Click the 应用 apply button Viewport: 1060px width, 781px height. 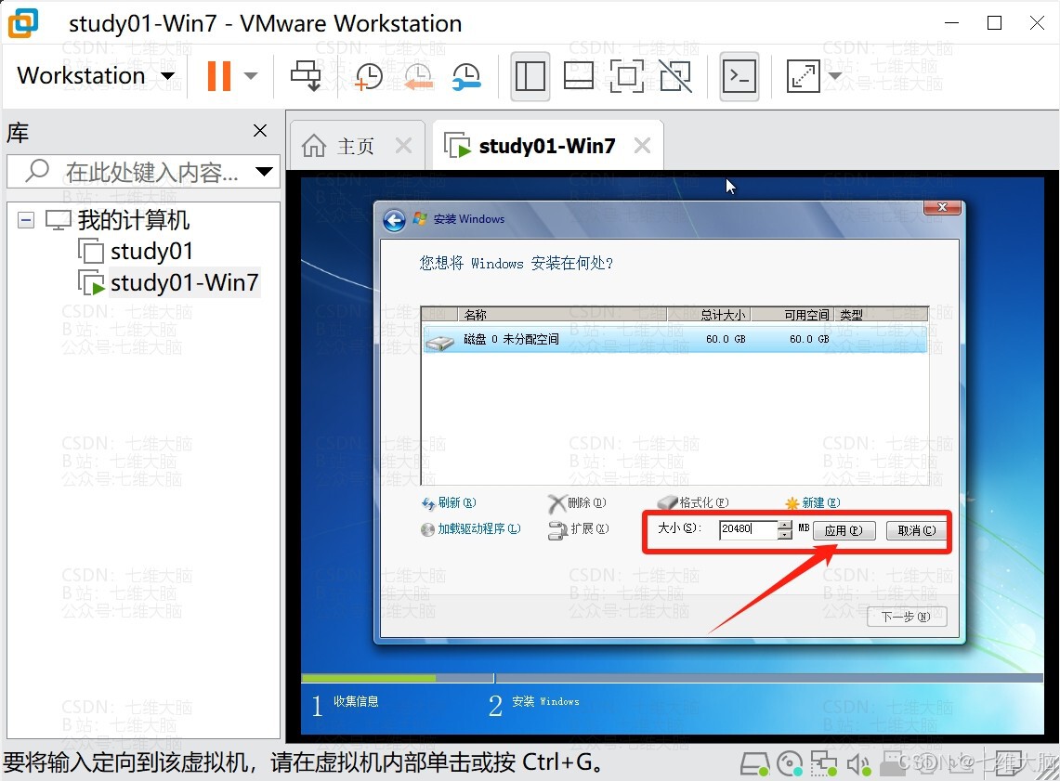pos(844,530)
